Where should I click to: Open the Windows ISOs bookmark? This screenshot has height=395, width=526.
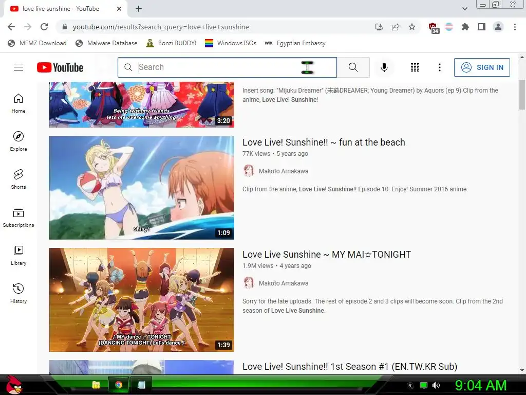coord(231,43)
